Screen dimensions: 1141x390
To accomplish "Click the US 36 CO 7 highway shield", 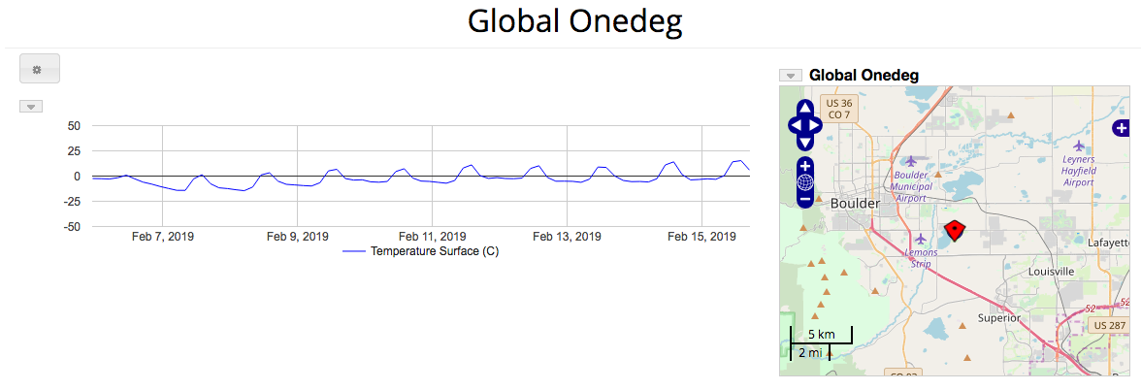I will tap(840, 108).
